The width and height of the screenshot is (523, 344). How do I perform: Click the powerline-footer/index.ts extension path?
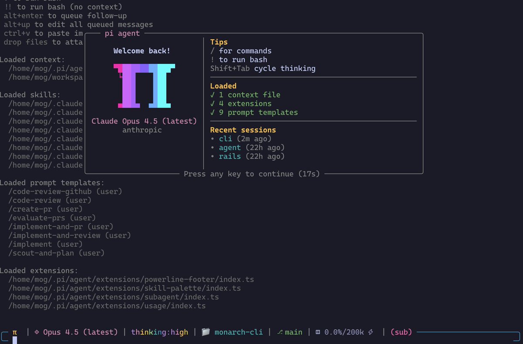pyautogui.click(x=131, y=279)
